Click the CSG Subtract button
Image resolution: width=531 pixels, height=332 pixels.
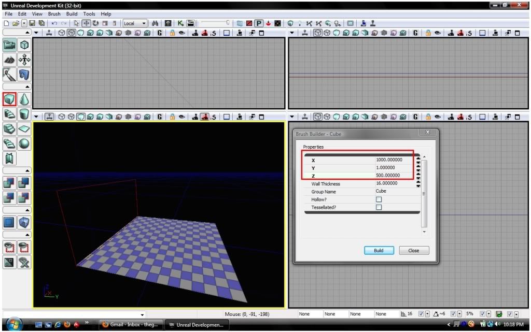[x=24, y=183]
